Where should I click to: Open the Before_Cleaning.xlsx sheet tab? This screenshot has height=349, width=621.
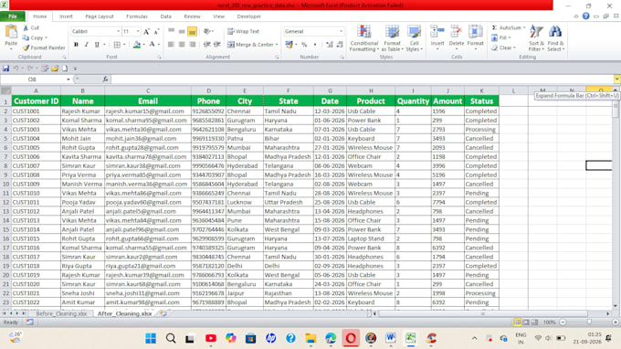click(x=61, y=313)
